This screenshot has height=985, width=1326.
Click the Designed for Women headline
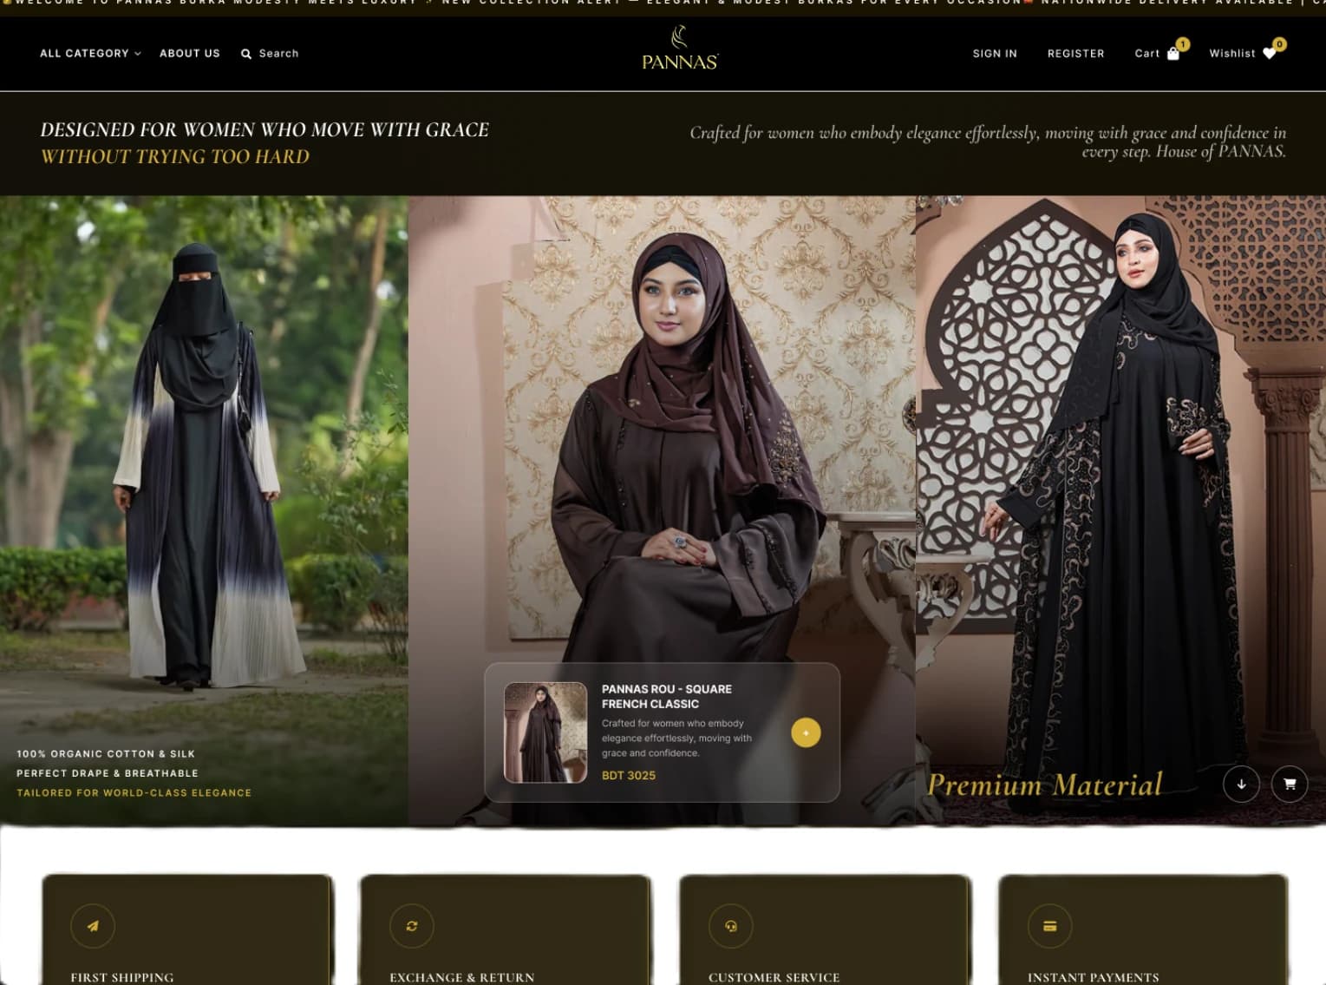coord(265,130)
